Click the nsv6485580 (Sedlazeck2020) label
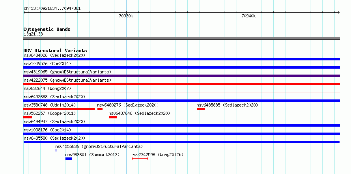351x174 pixels. click(54, 138)
